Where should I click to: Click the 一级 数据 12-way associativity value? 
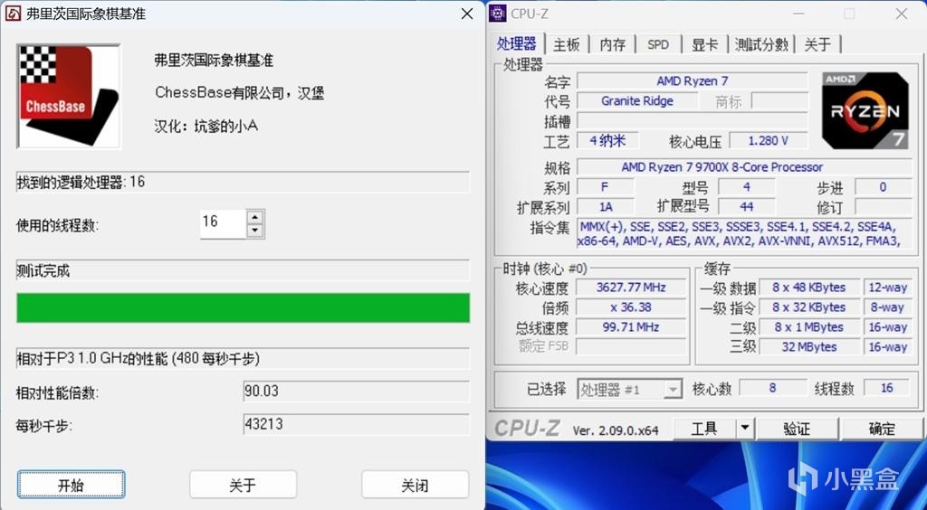click(x=887, y=288)
